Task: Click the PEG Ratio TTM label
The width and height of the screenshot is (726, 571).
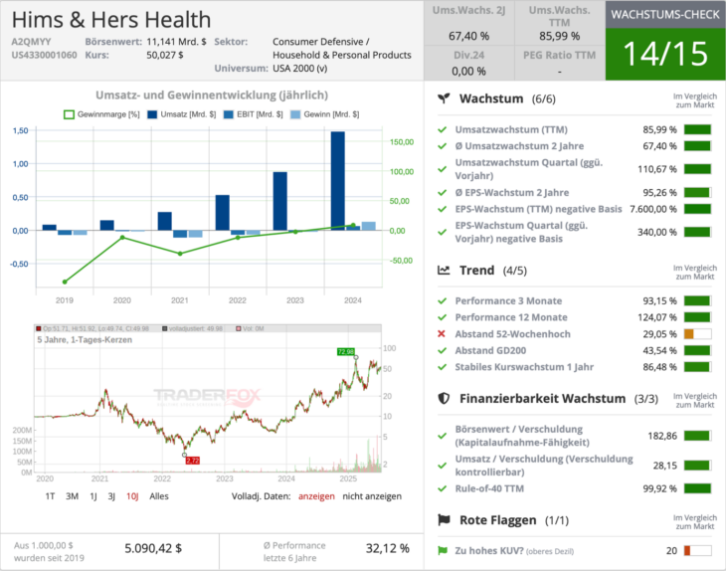Action: [559, 55]
